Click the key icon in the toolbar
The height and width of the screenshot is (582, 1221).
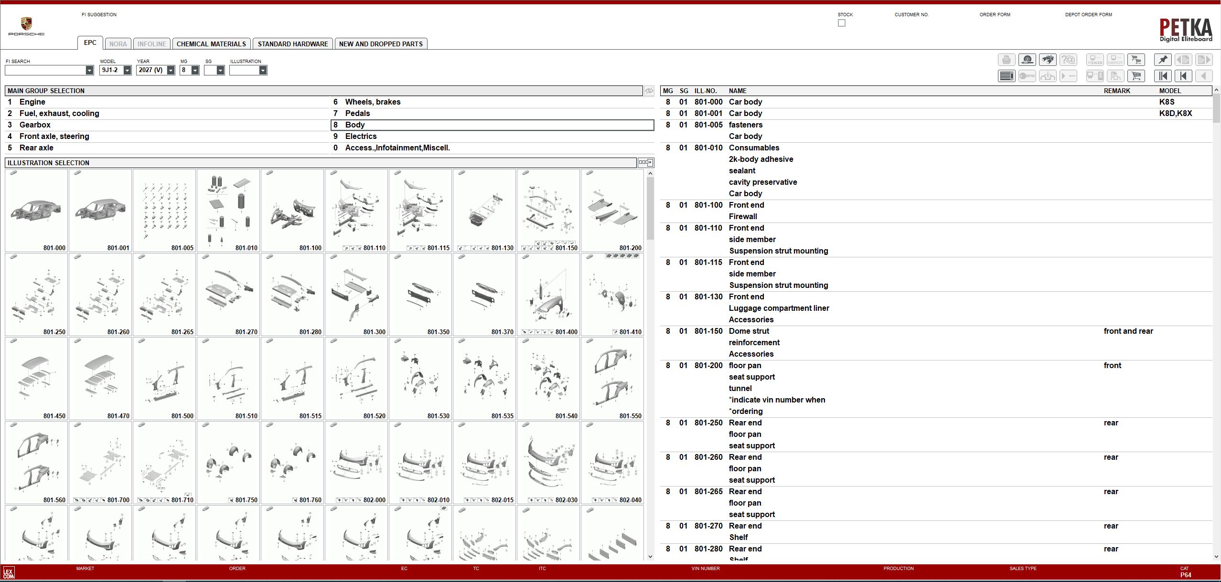(1027, 75)
